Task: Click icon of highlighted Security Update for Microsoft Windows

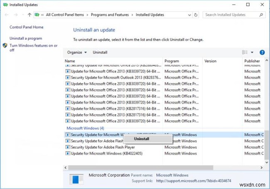Action: pyautogui.click(x=68, y=135)
